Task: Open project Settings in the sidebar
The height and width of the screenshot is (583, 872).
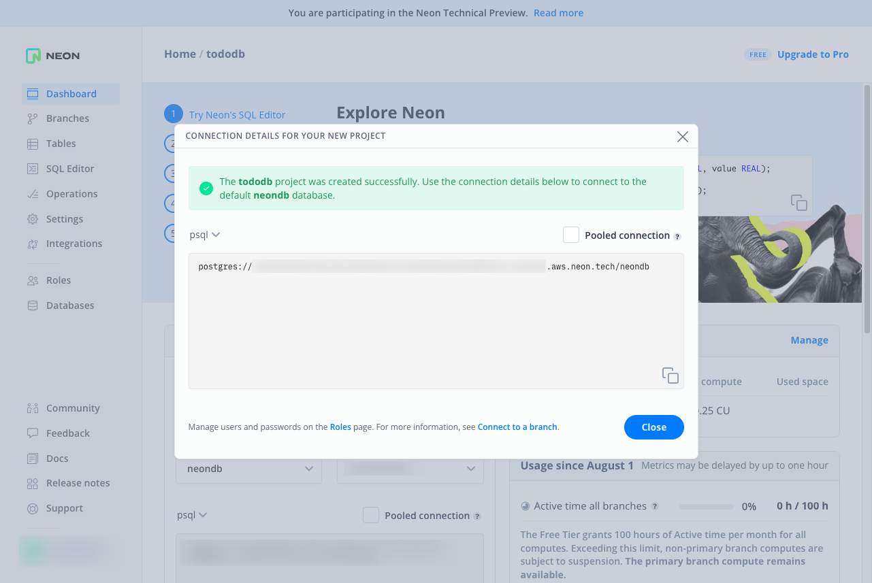Action: click(65, 219)
